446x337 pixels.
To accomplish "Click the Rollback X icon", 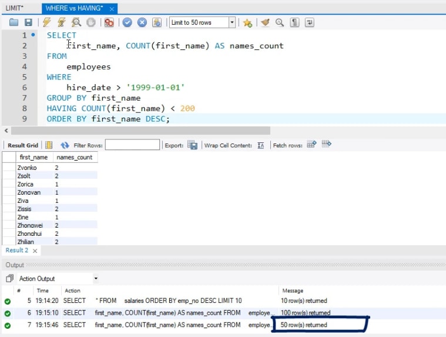I will 142,22.
